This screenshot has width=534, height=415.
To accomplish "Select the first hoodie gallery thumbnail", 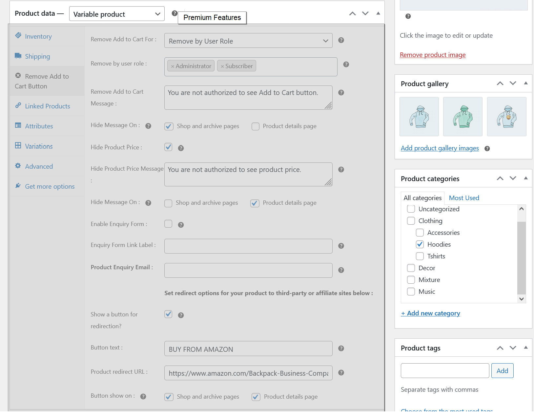I will [419, 117].
